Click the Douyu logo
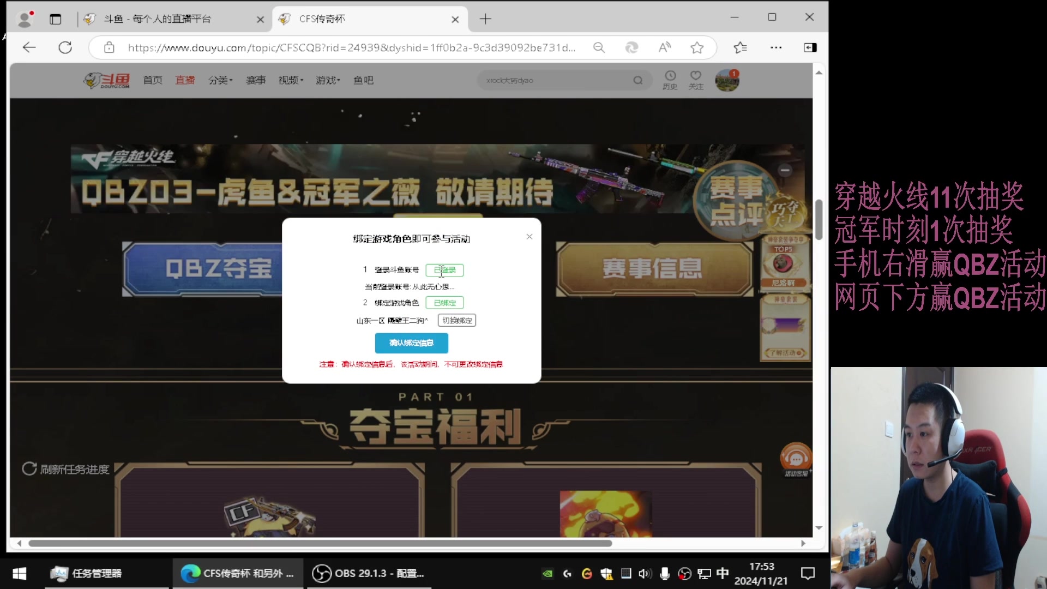This screenshot has height=589, width=1047. pos(107,80)
